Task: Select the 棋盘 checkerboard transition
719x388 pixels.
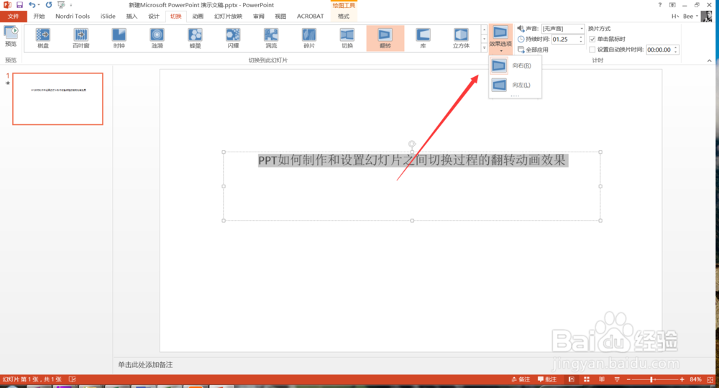Action: (43, 38)
